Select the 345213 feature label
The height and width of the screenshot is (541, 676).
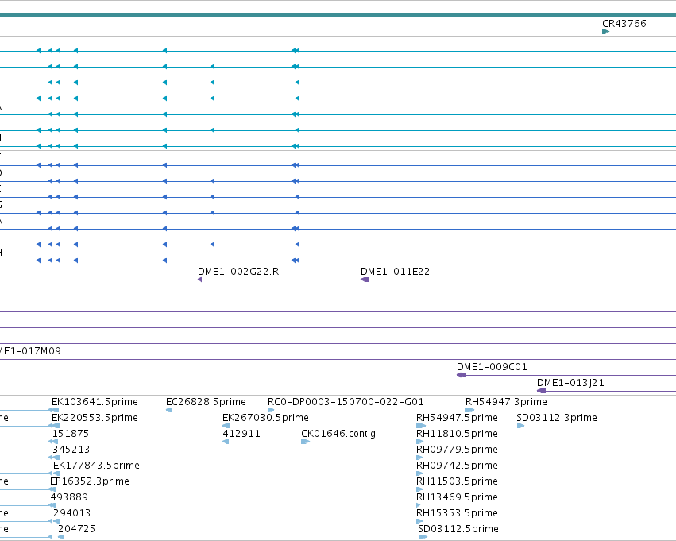coord(71,450)
